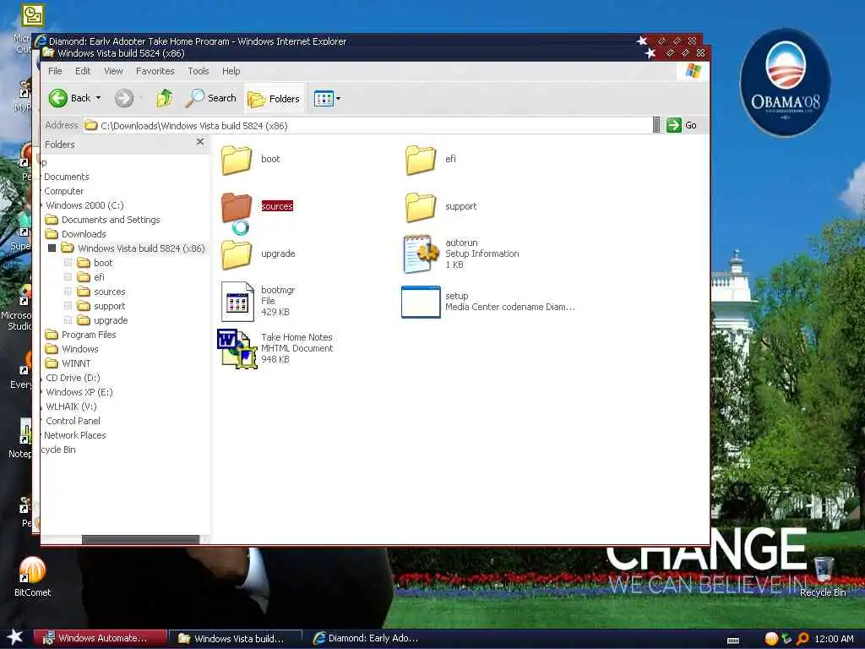Select the support folder icon in file list
The image size is (865, 649).
pyautogui.click(x=421, y=207)
